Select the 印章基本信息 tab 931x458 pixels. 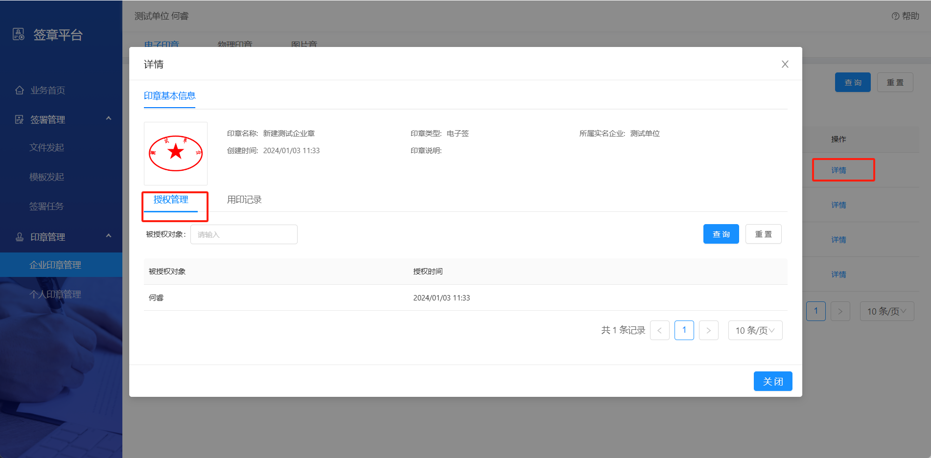point(169,96)
